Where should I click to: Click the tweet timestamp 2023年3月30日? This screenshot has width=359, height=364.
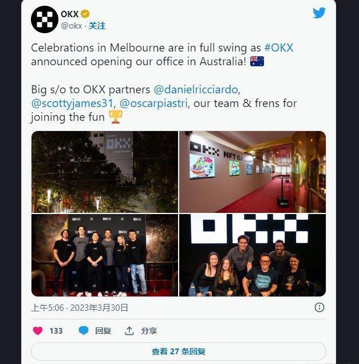99,308
